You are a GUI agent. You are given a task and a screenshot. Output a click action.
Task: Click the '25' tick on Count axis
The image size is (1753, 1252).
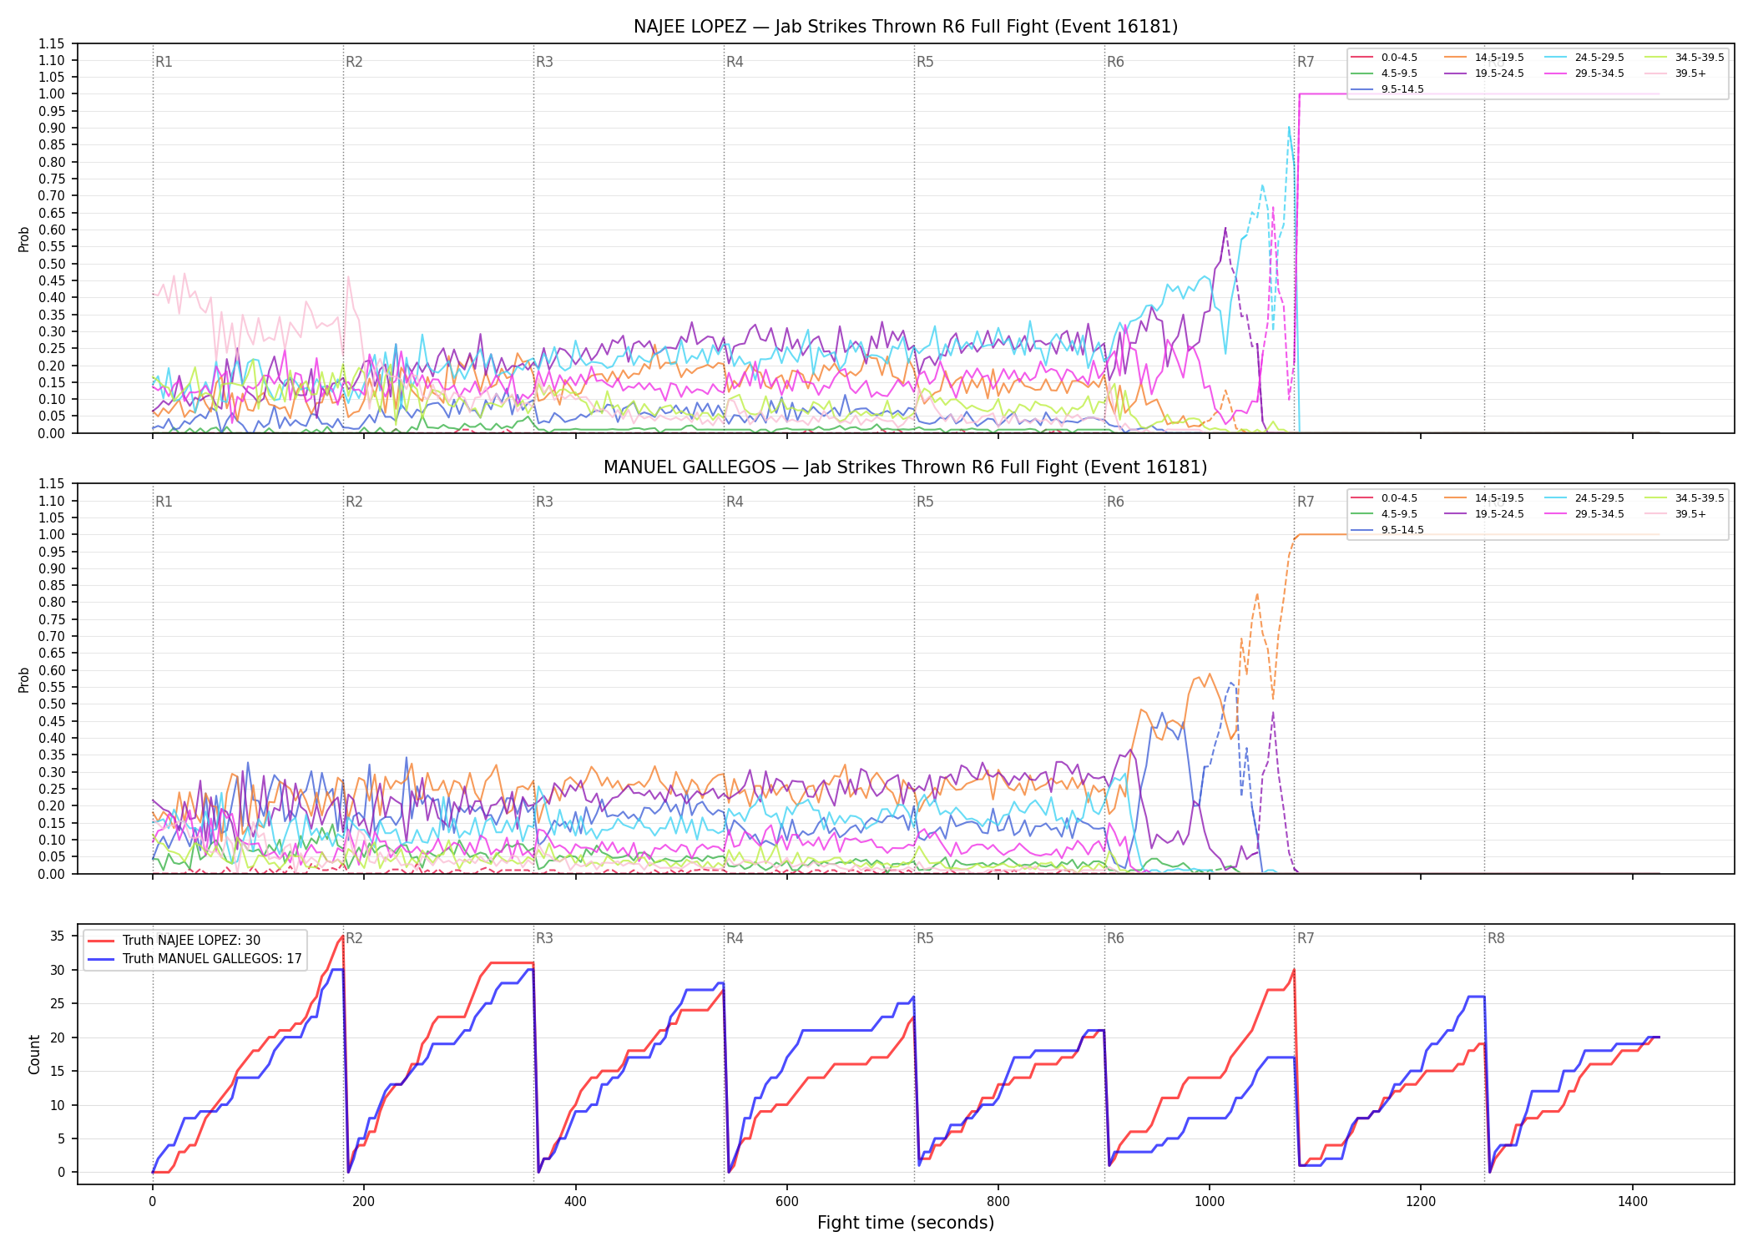pos(58,1004)
